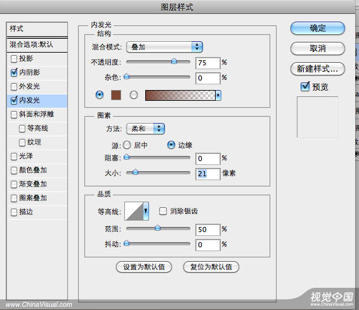
Task: Confirm with the 确定 button
Action: (318, 29)
